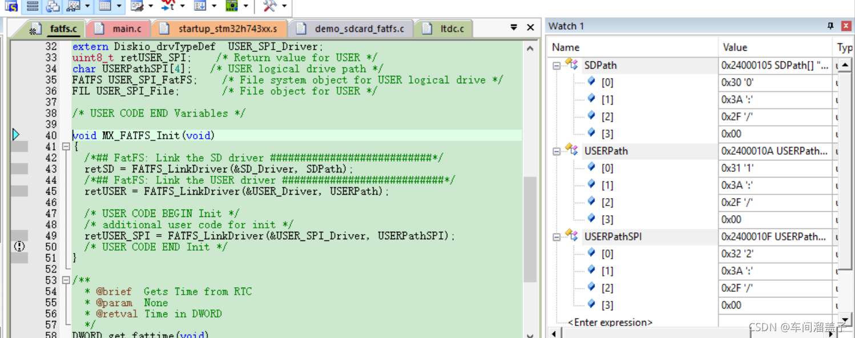Click the Name column header in Watch
855x338 pixels.
(632, 47)
